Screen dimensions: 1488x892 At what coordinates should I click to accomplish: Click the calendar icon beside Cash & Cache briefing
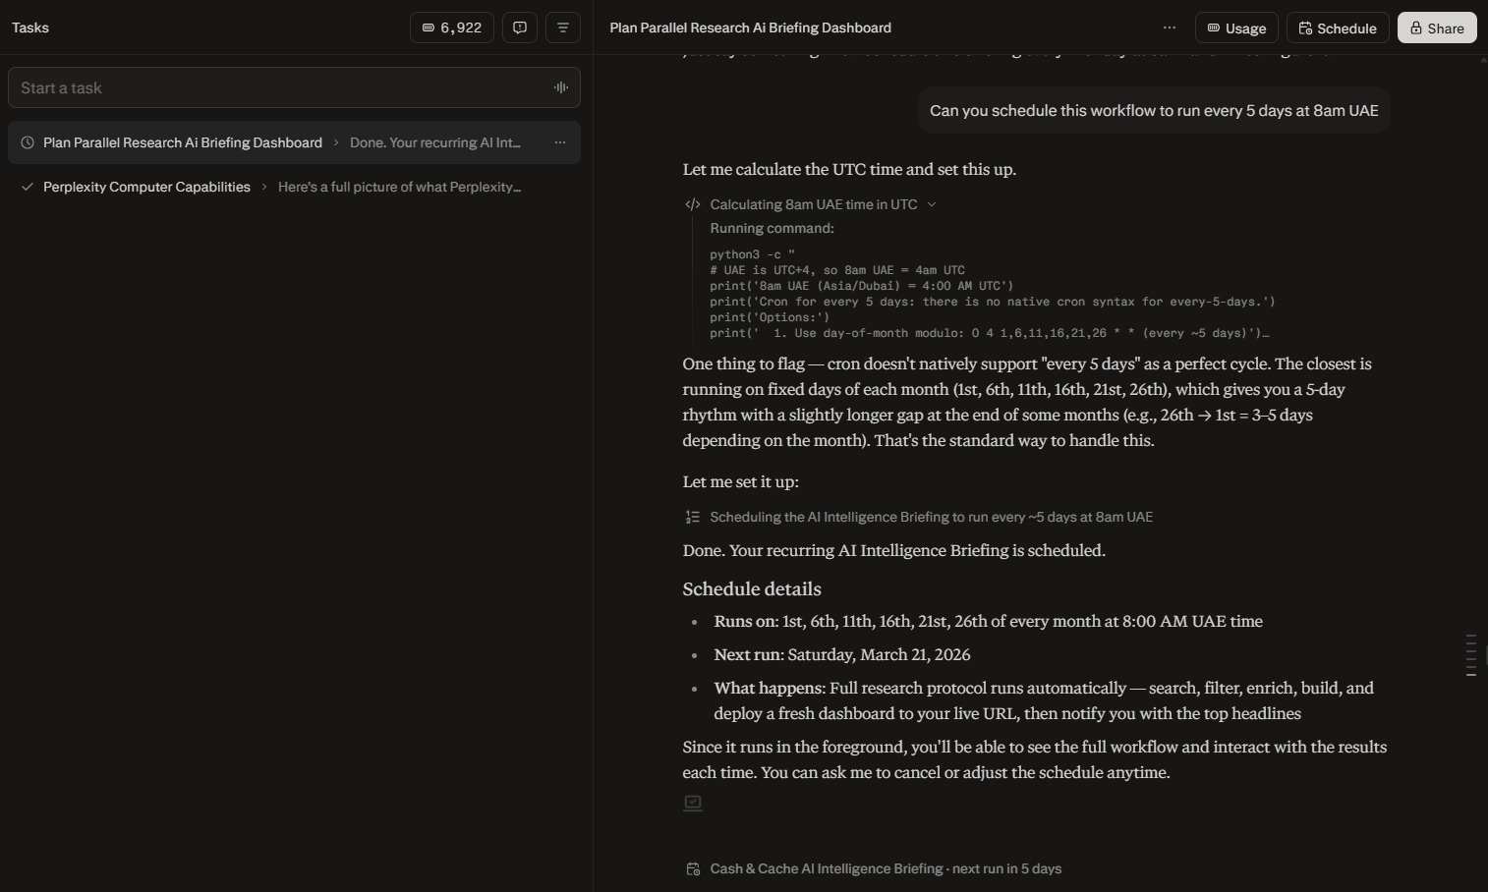(x=693, y=868)
